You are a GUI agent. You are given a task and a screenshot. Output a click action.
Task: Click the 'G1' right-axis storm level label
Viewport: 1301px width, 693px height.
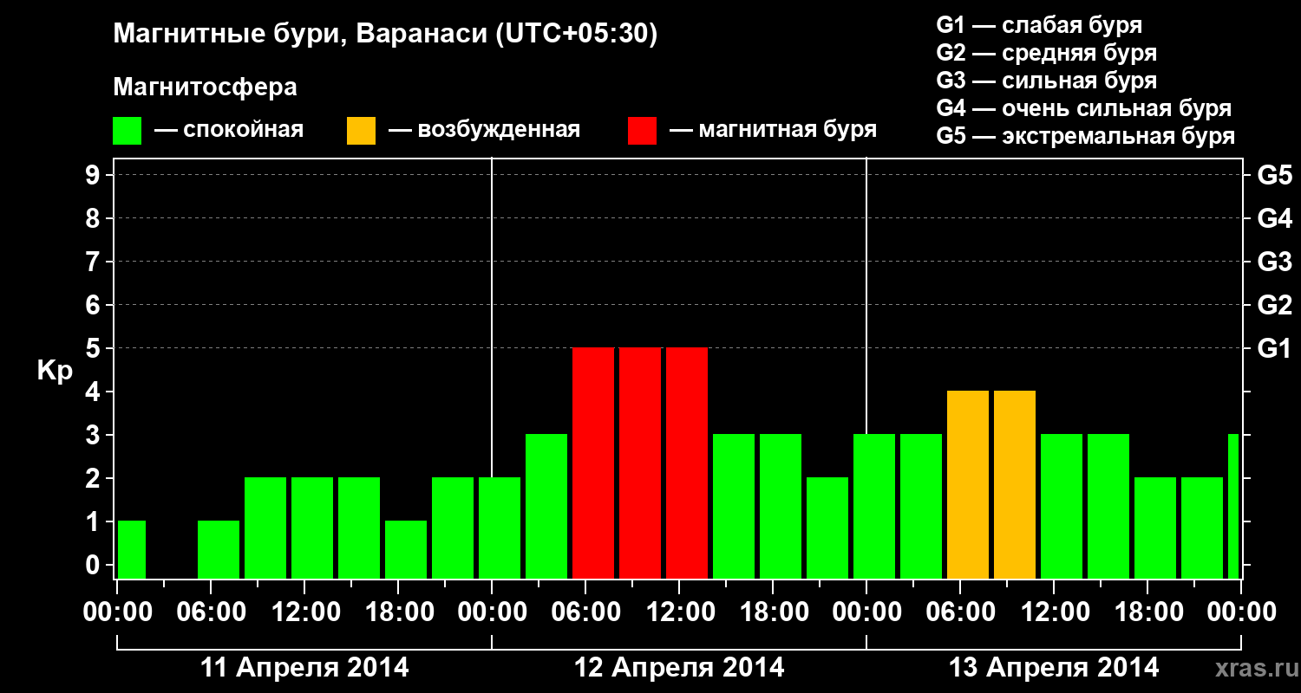click(1274, 348)
